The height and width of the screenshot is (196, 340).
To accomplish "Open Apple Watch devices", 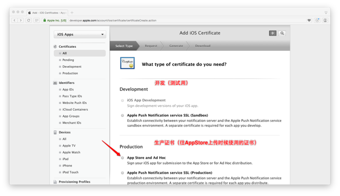I will coord(71,152).
